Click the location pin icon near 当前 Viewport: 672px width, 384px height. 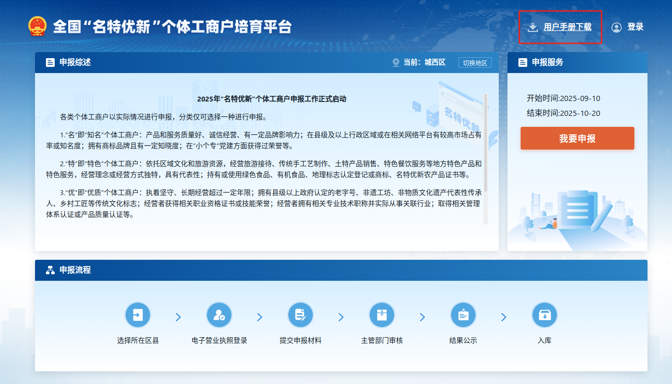(396, 63)
